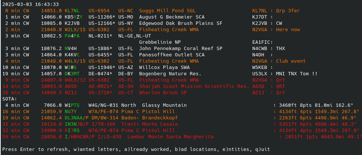Select the IN3NJB/P callsign
This screenshot has height=155, width=362.
pos(77,124)
